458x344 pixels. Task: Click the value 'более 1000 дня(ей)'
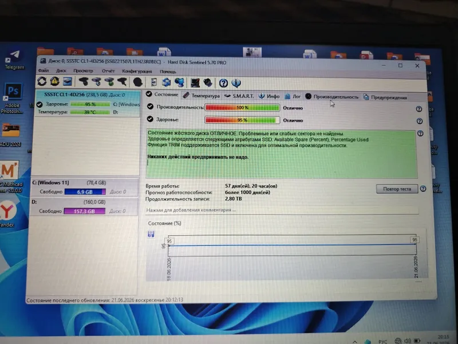(x=247, y=192)
